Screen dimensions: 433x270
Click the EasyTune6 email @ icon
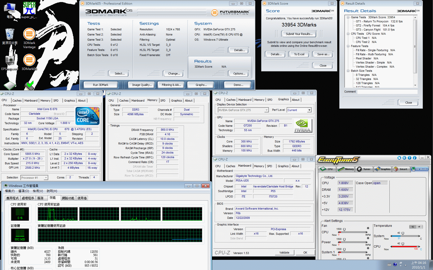pos(404,158)
